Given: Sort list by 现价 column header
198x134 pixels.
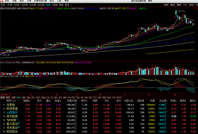Looking at the screenshot, I should click(39, 101).
